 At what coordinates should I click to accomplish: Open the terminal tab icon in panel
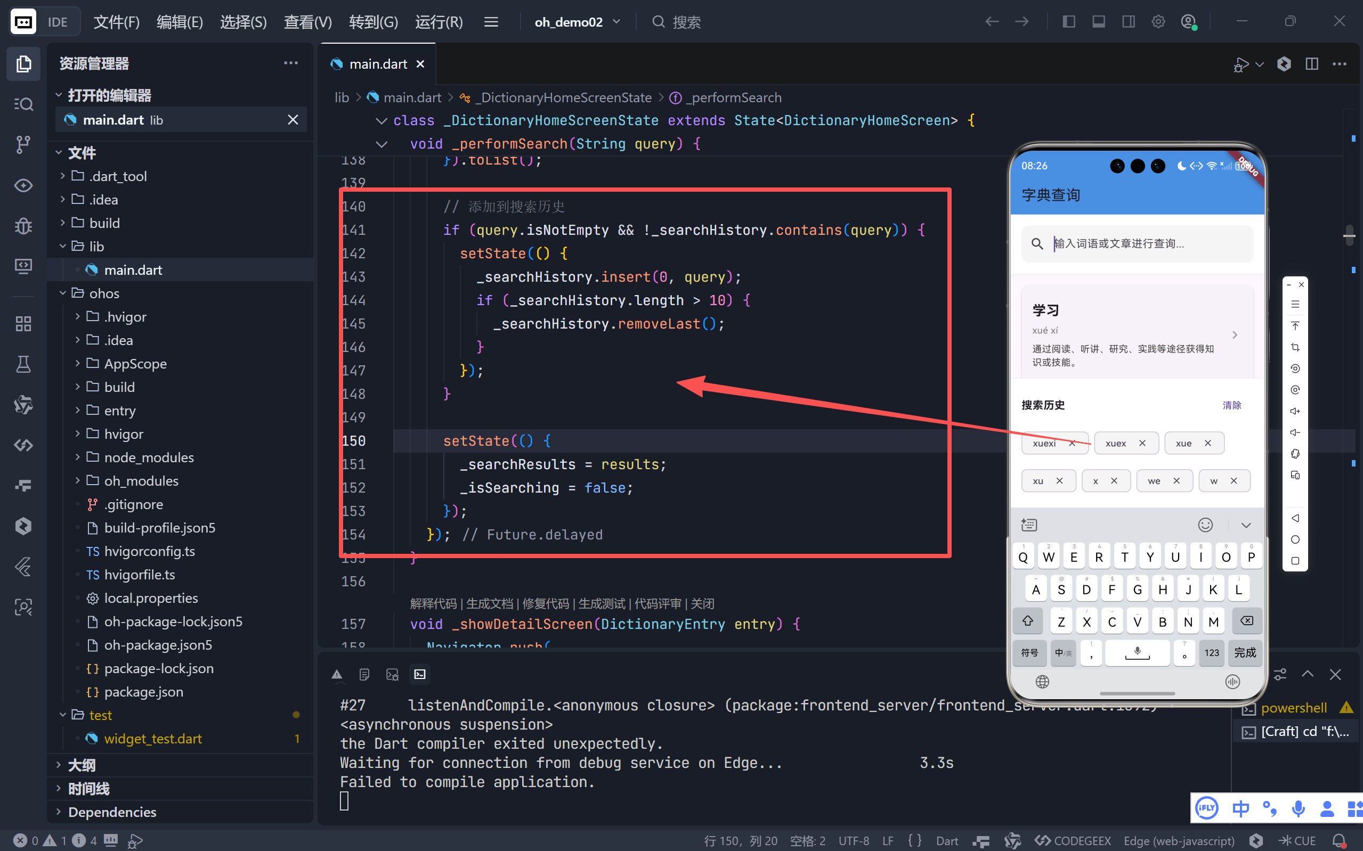pos(420,674)
